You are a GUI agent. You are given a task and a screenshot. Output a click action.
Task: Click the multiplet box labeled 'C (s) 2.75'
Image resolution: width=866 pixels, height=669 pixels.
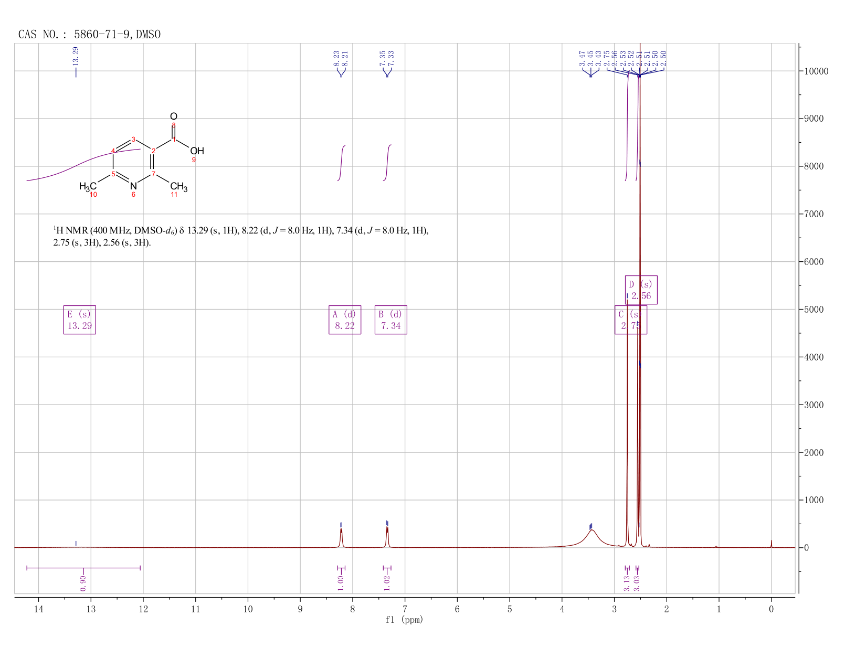click(x=631, y=320)
